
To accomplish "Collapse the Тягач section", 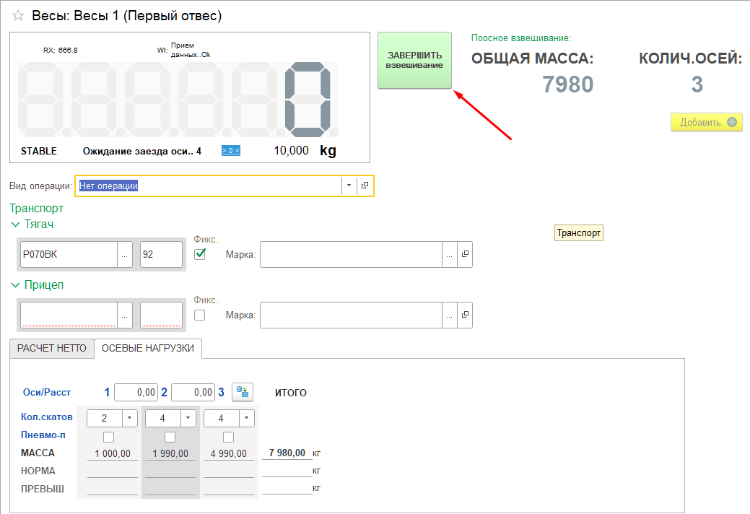I will [x=16, y=225].
